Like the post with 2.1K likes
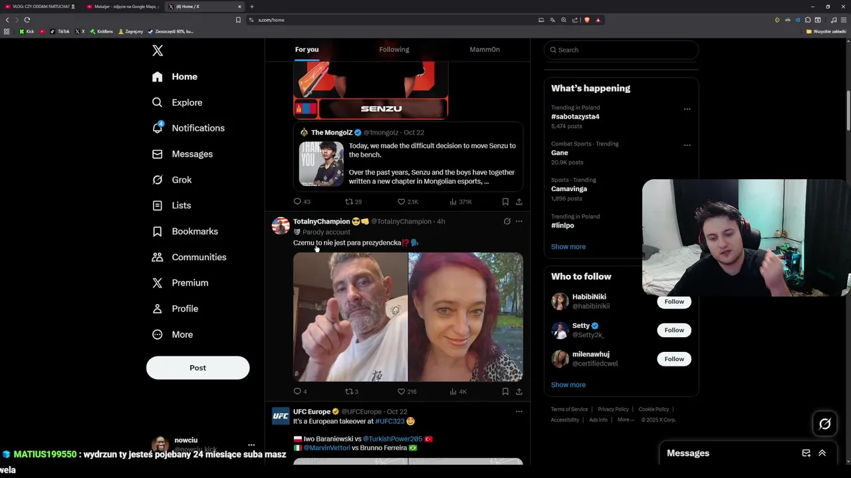 (408, 202)
